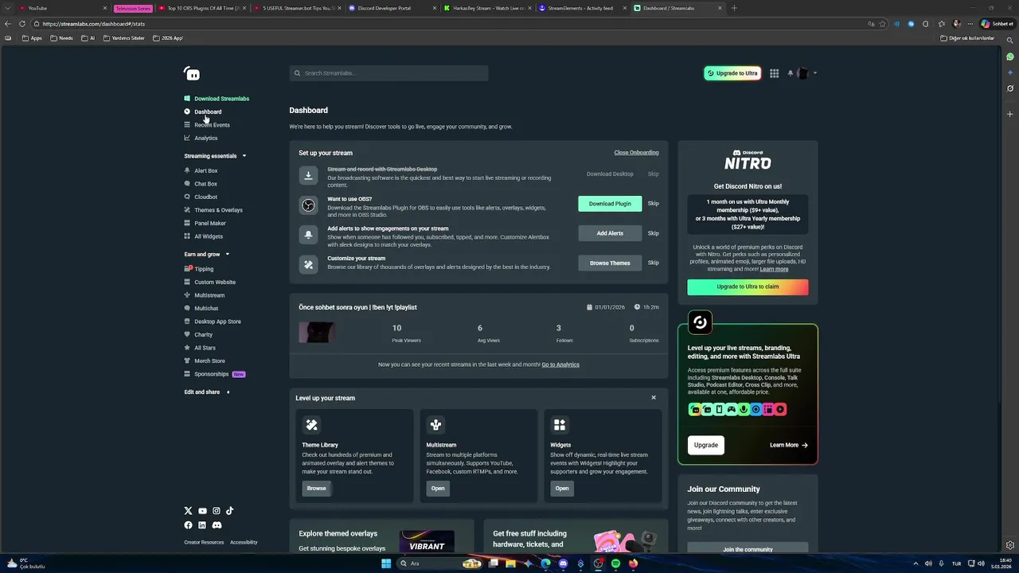Collapse the Earn and grow section

(227, 255)
